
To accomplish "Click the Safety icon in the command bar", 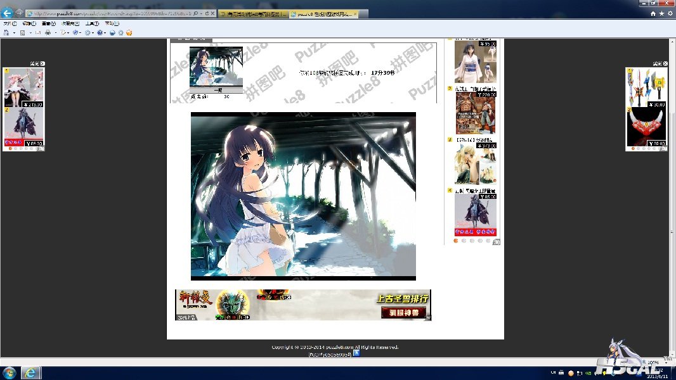I will pos(75,33).
